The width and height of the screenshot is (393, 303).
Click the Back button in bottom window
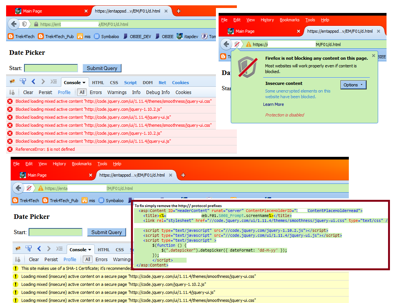click(18, 188)
